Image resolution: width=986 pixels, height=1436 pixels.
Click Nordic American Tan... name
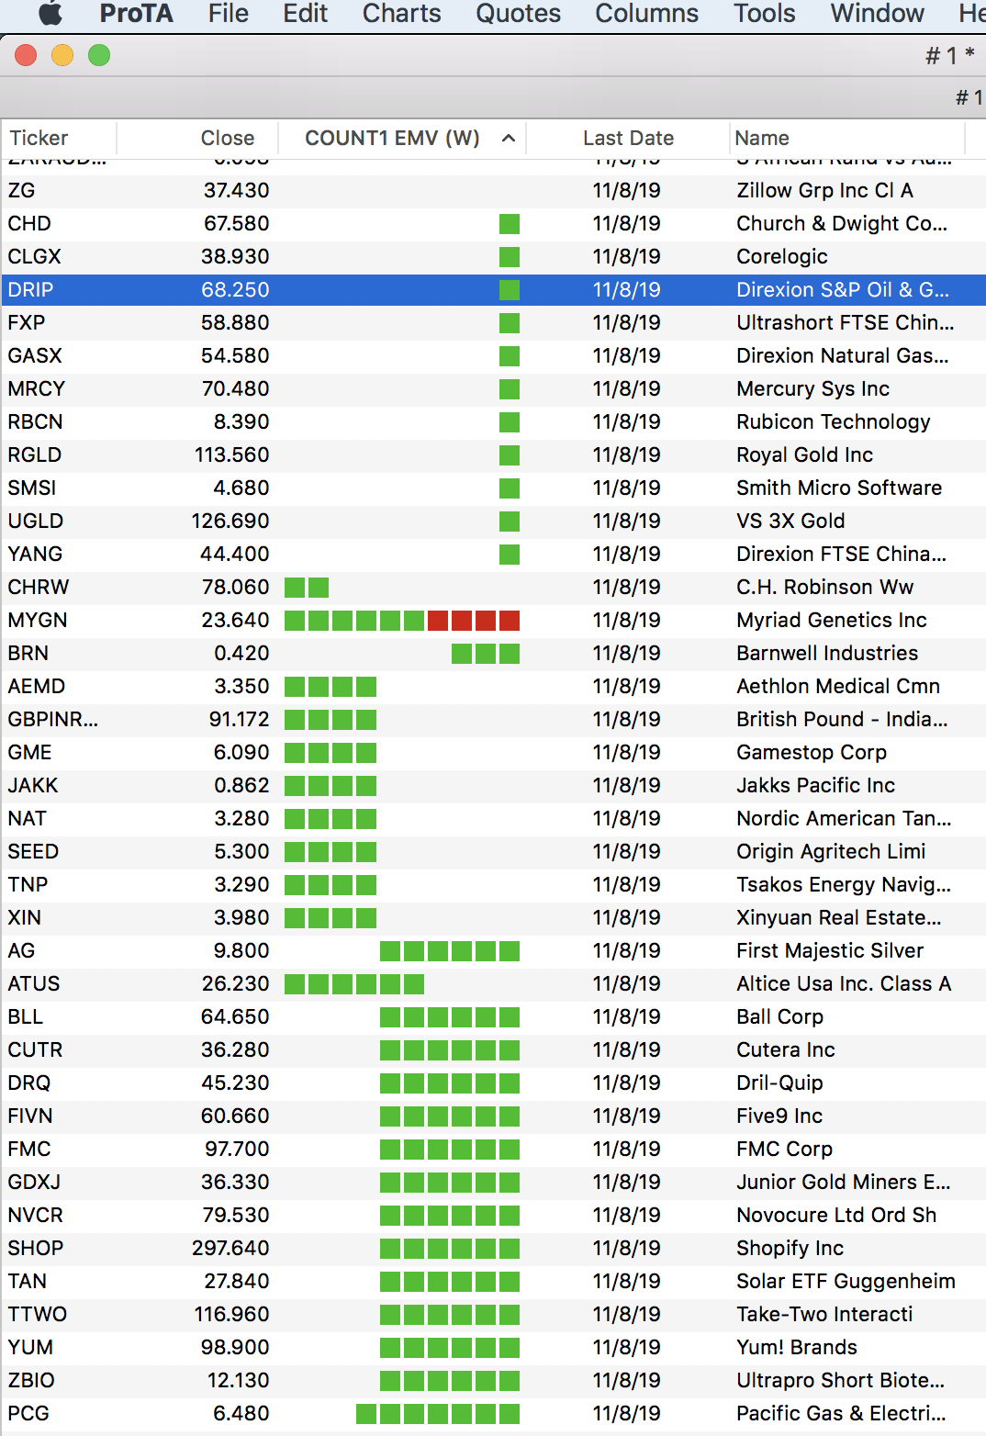(844, 819)
